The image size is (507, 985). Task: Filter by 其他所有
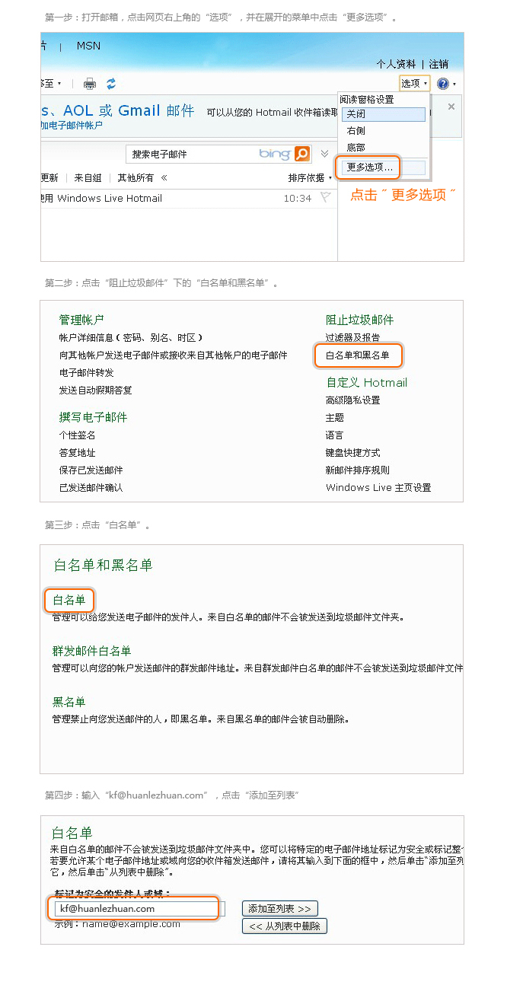tap(136, 178)
